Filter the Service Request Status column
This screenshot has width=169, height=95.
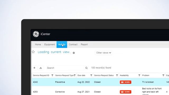pyautogui.click(x=117, y=75)
